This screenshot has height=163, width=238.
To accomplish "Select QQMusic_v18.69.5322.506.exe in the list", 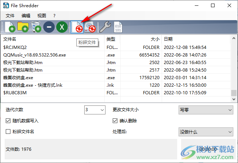I will point(116,55).
